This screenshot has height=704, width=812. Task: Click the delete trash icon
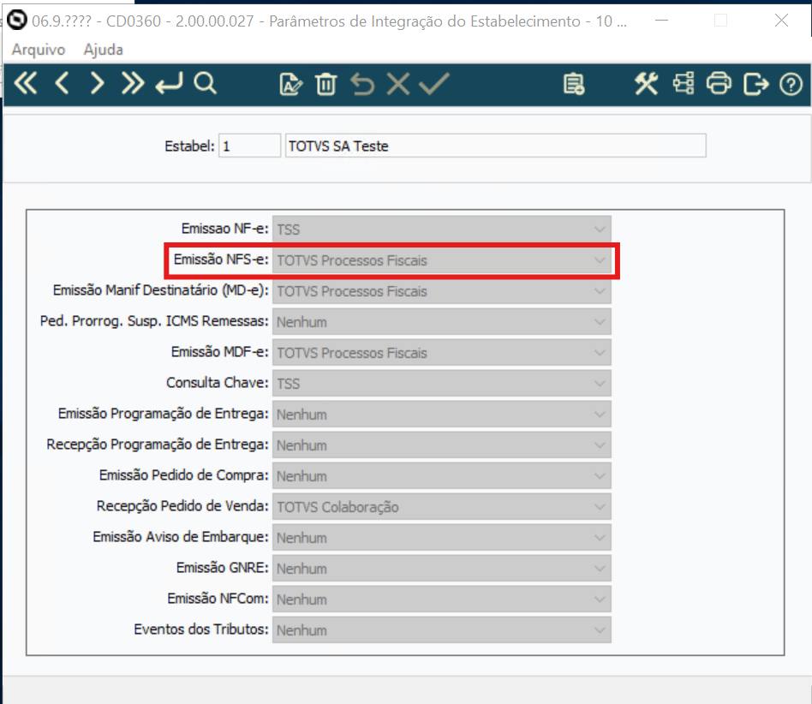[x=325, y=85]
